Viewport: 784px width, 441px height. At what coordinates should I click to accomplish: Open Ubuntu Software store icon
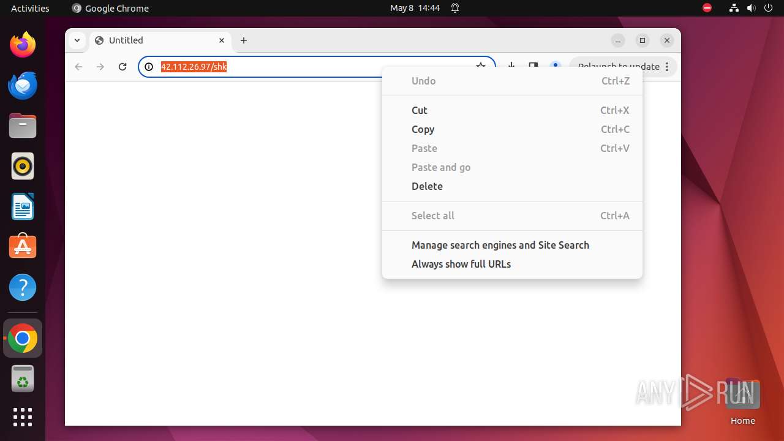(x=23, y=247)
